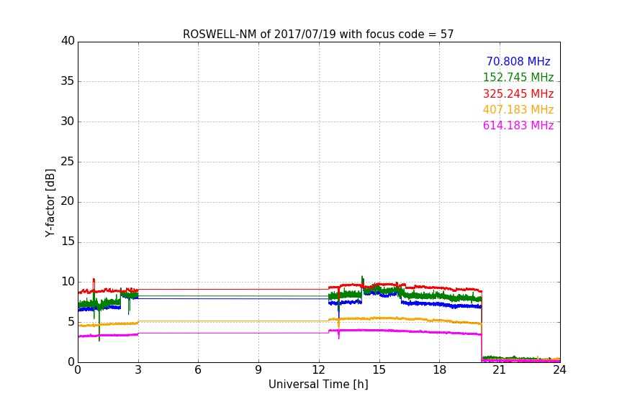Click the x-axis tick label 3
This screenshot has height=414, width=622.
[138, 370]
